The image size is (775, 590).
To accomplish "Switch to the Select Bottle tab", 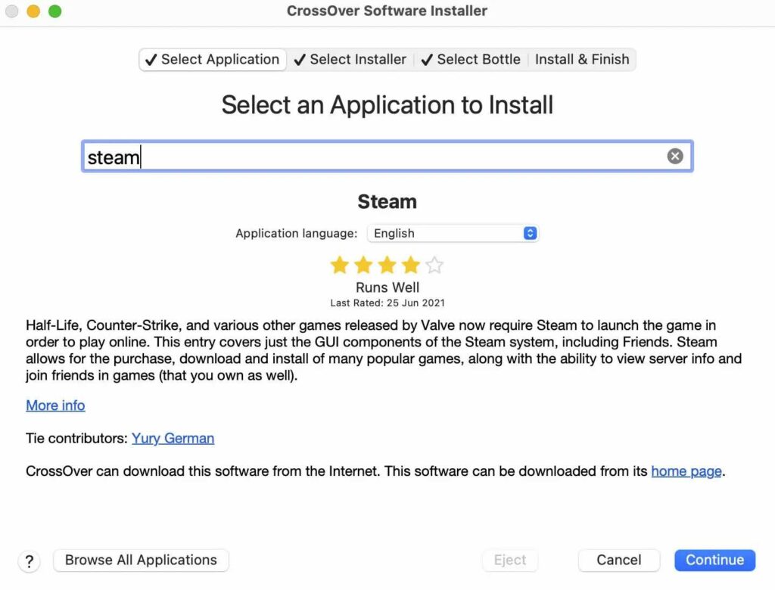I will (x=471, y=60).
